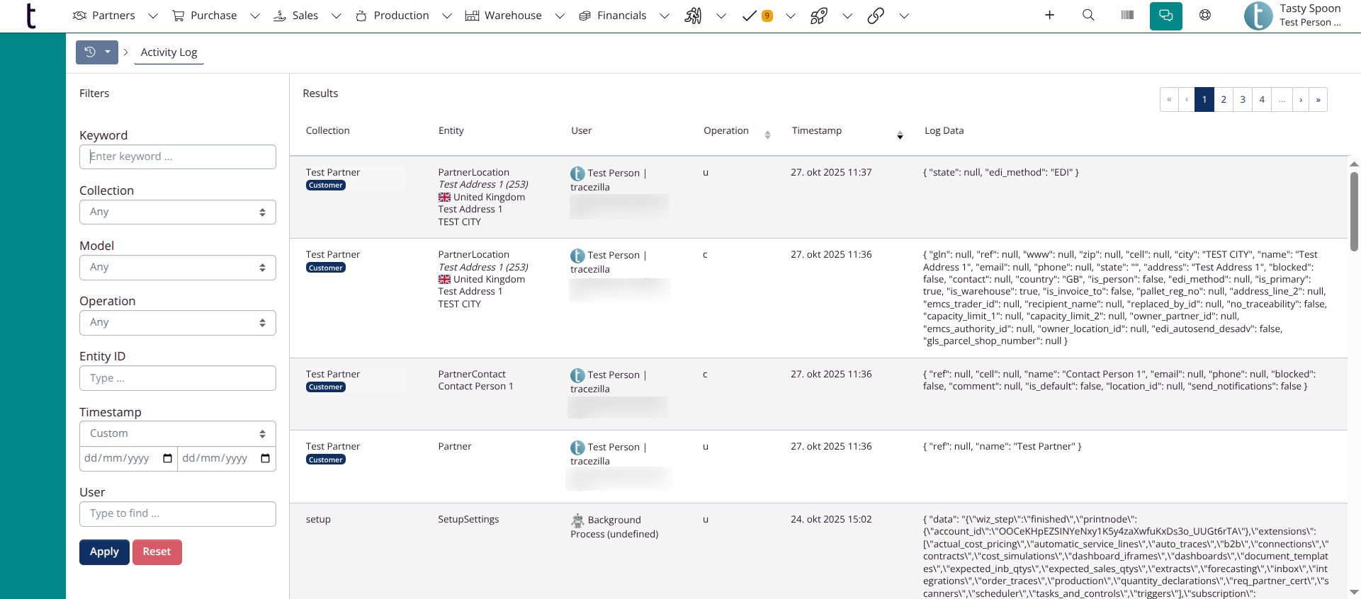Open the Warehouse menu
Screen dimensions: 1361x599
coord(513,16)
